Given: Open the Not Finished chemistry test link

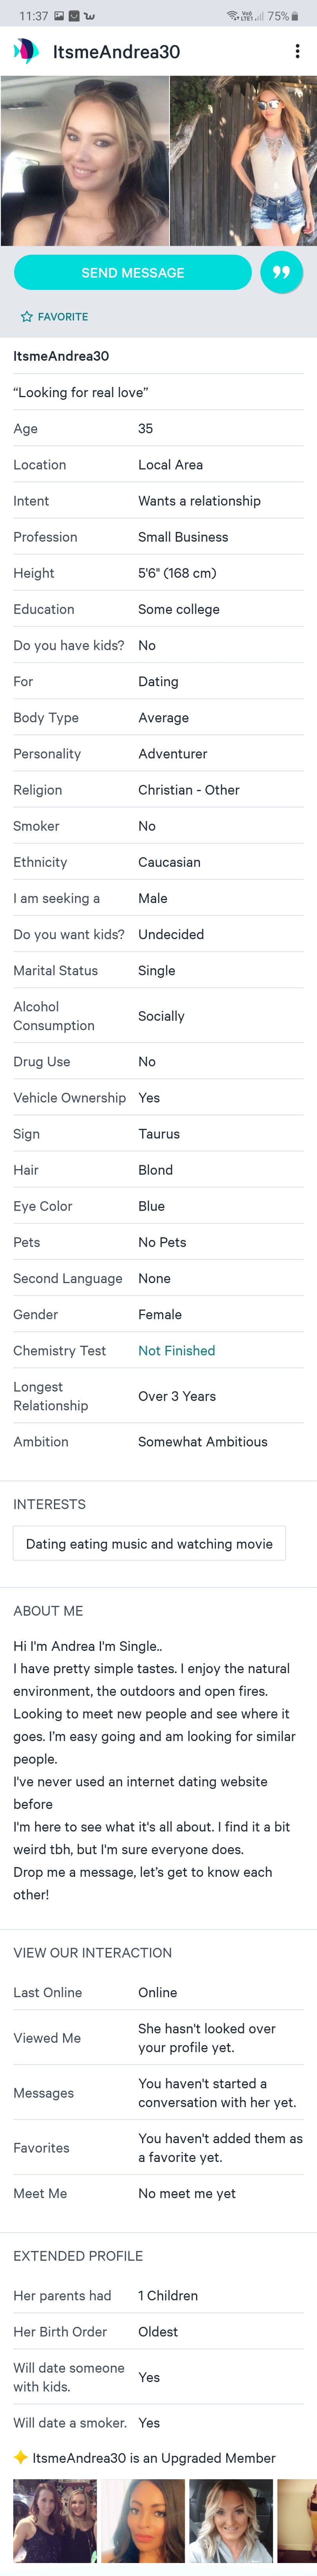Looking at the screenshot, I should (176, 1350).
